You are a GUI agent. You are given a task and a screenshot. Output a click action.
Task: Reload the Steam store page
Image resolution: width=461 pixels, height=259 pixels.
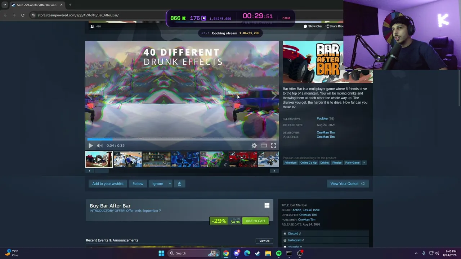point(23,15)
